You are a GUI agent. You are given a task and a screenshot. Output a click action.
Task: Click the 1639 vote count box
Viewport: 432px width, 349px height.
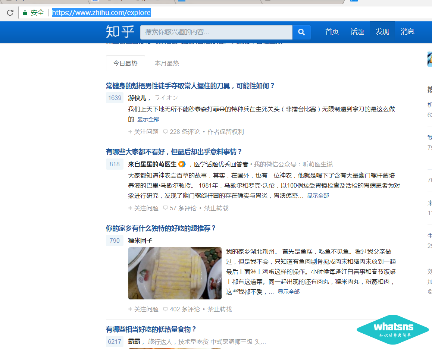pos(115,98)
